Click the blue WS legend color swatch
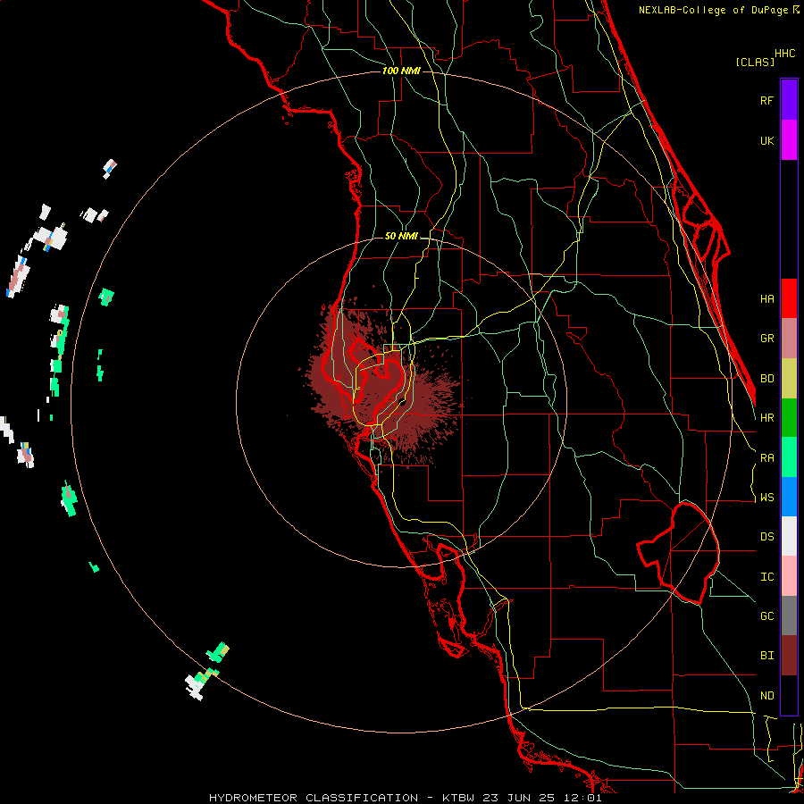This screenshot has width=804, height=804. [x=789, y=497]
